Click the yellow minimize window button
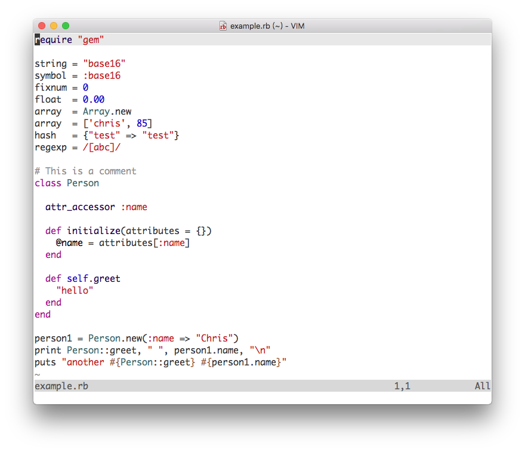Screen dimensions: 525x452 (54, 26)
